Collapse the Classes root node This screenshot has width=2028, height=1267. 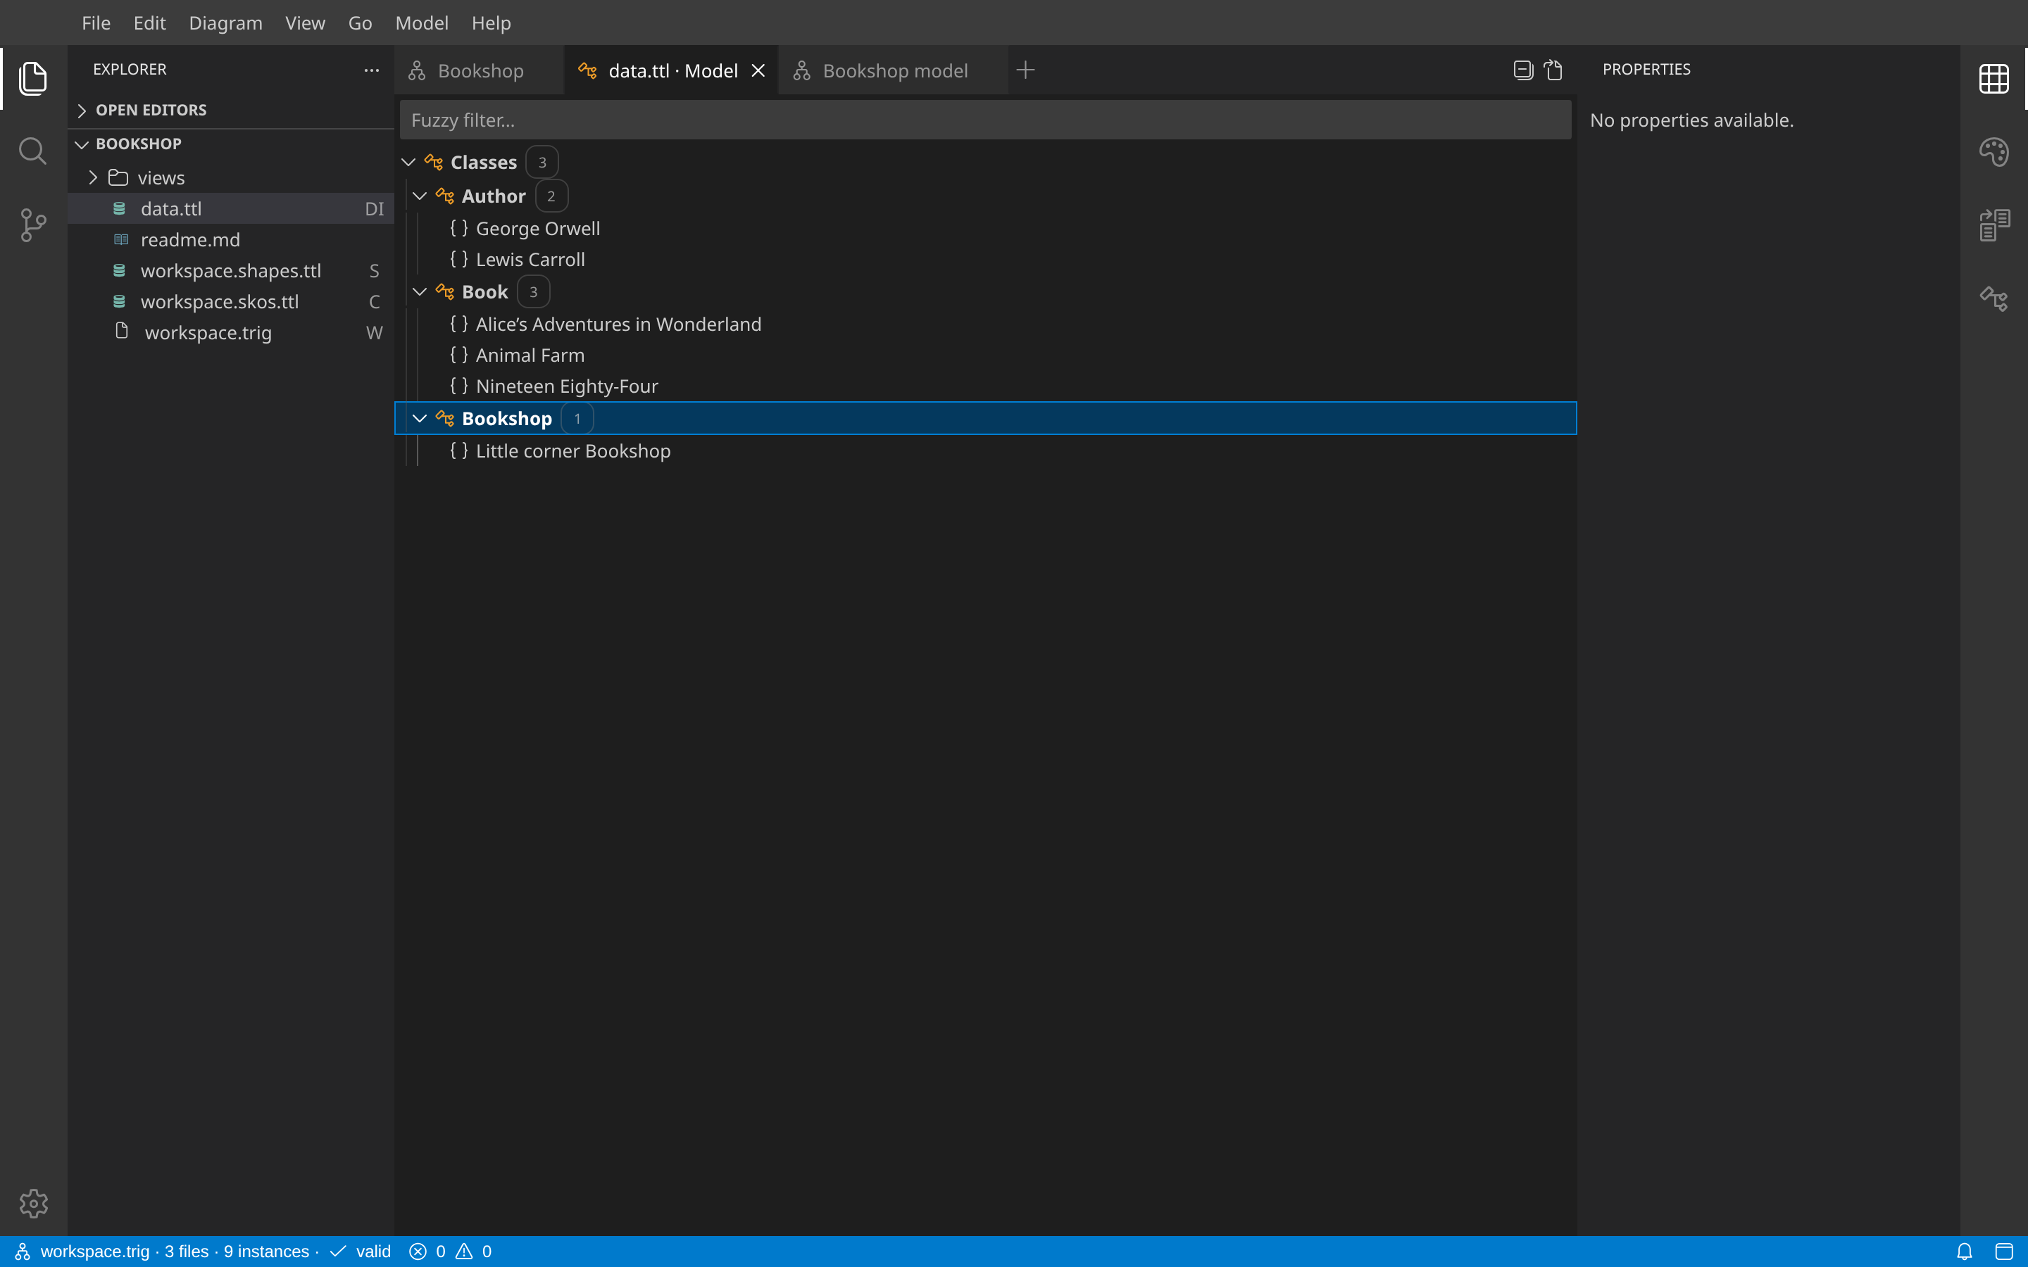pos(409,162)
